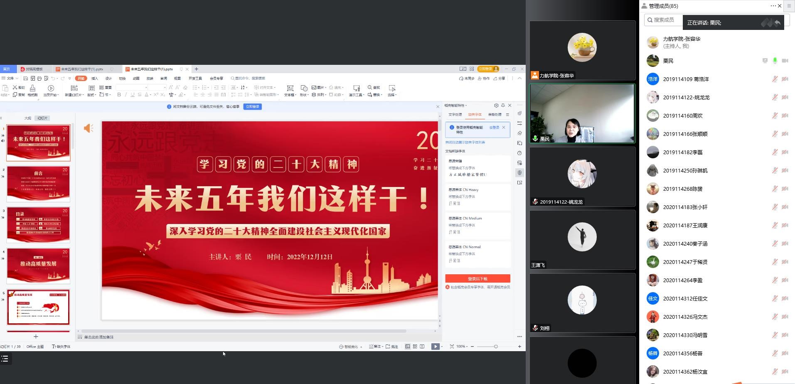The height and width of the screenshot is (384, 795).
Task: Switch to the 插入 ribbon tab
Action: coord(95,79)
